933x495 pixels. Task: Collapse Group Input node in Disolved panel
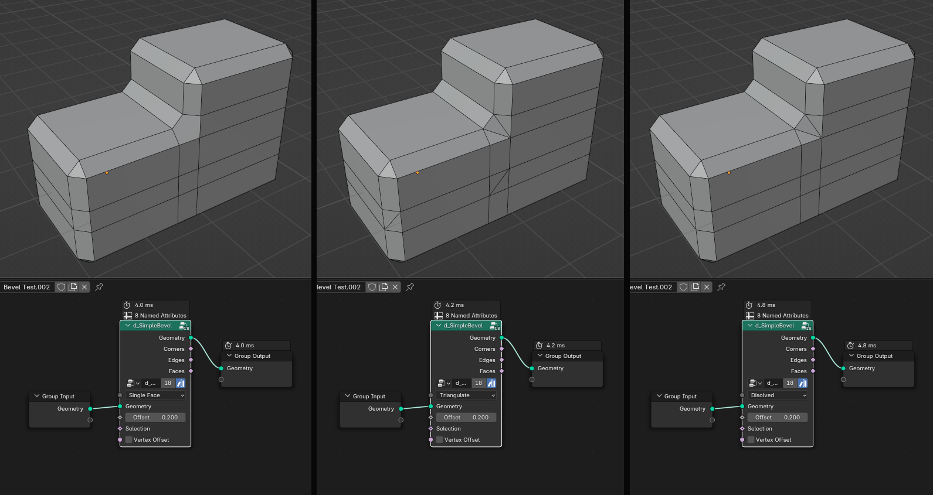pos(659,397)
